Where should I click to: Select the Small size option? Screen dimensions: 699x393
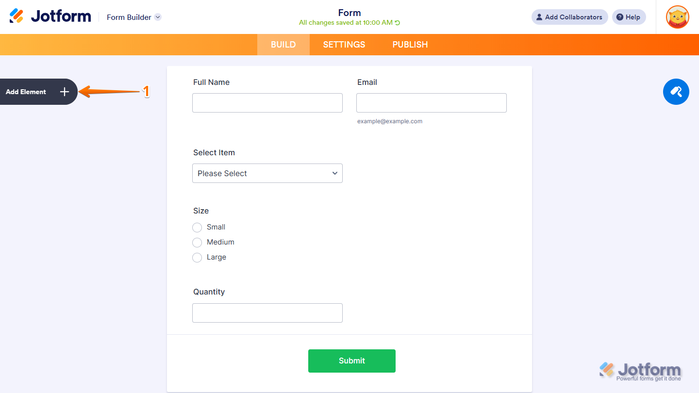197,227
